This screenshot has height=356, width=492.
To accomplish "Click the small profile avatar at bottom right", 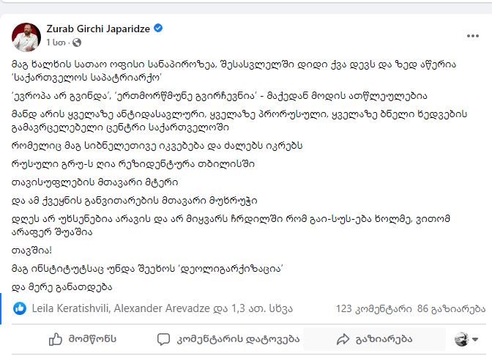I will 461,339.
